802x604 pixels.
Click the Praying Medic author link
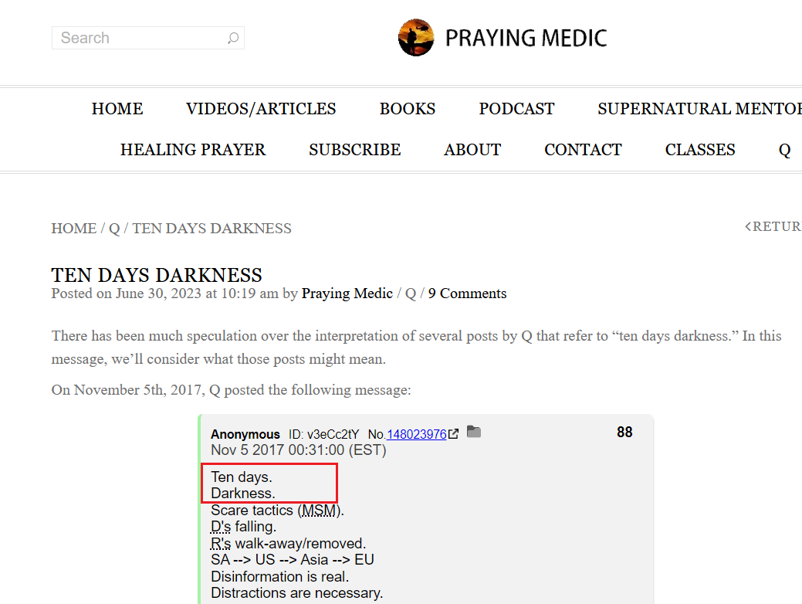pyautogui.click(x=347, y=294)
